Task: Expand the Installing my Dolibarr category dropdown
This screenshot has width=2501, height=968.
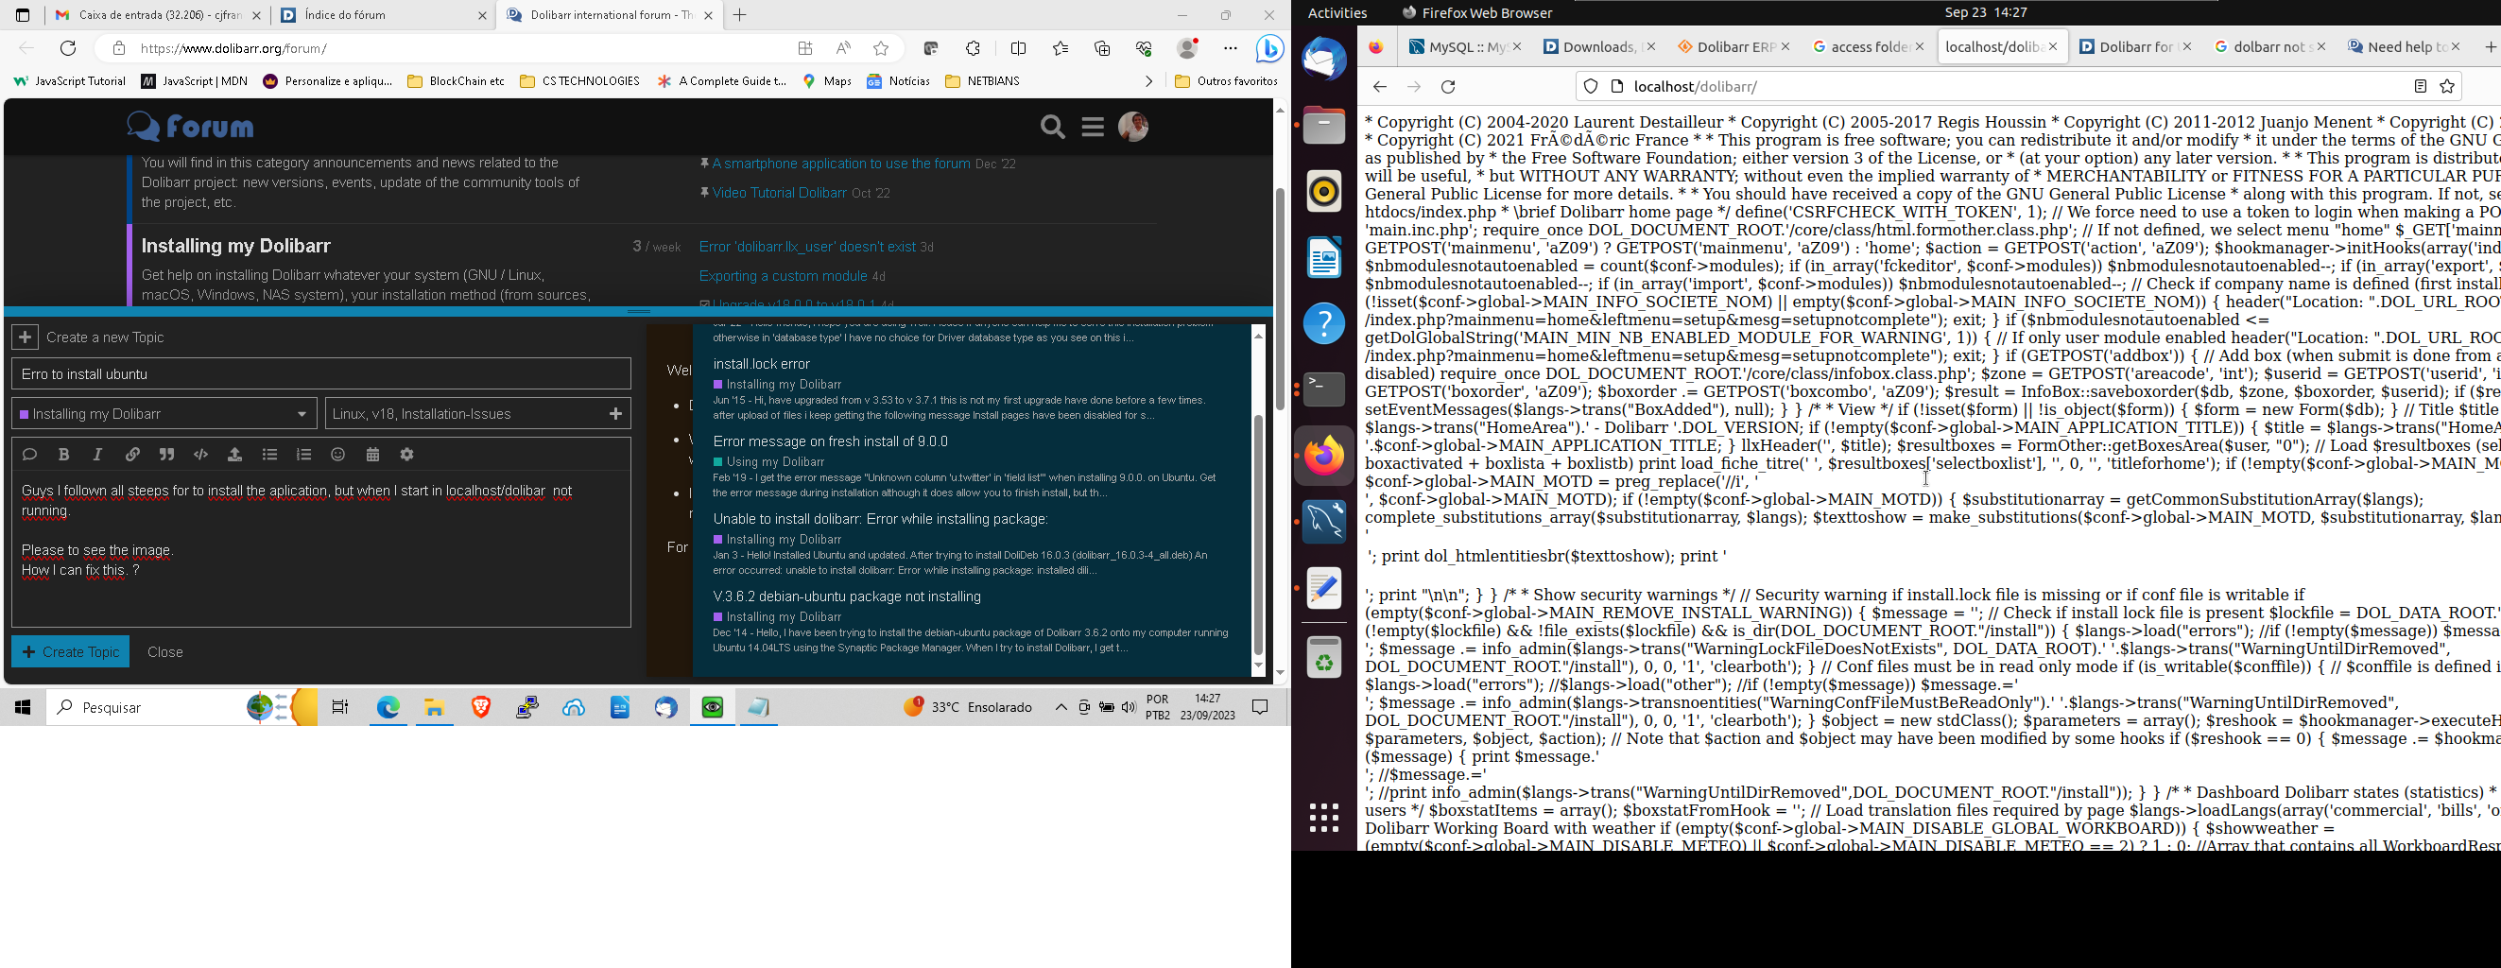Action: tap(164, 414)
